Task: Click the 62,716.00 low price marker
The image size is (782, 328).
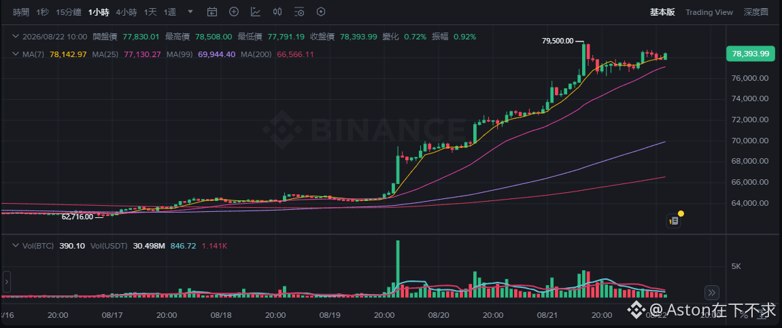Action: (78, 217)
